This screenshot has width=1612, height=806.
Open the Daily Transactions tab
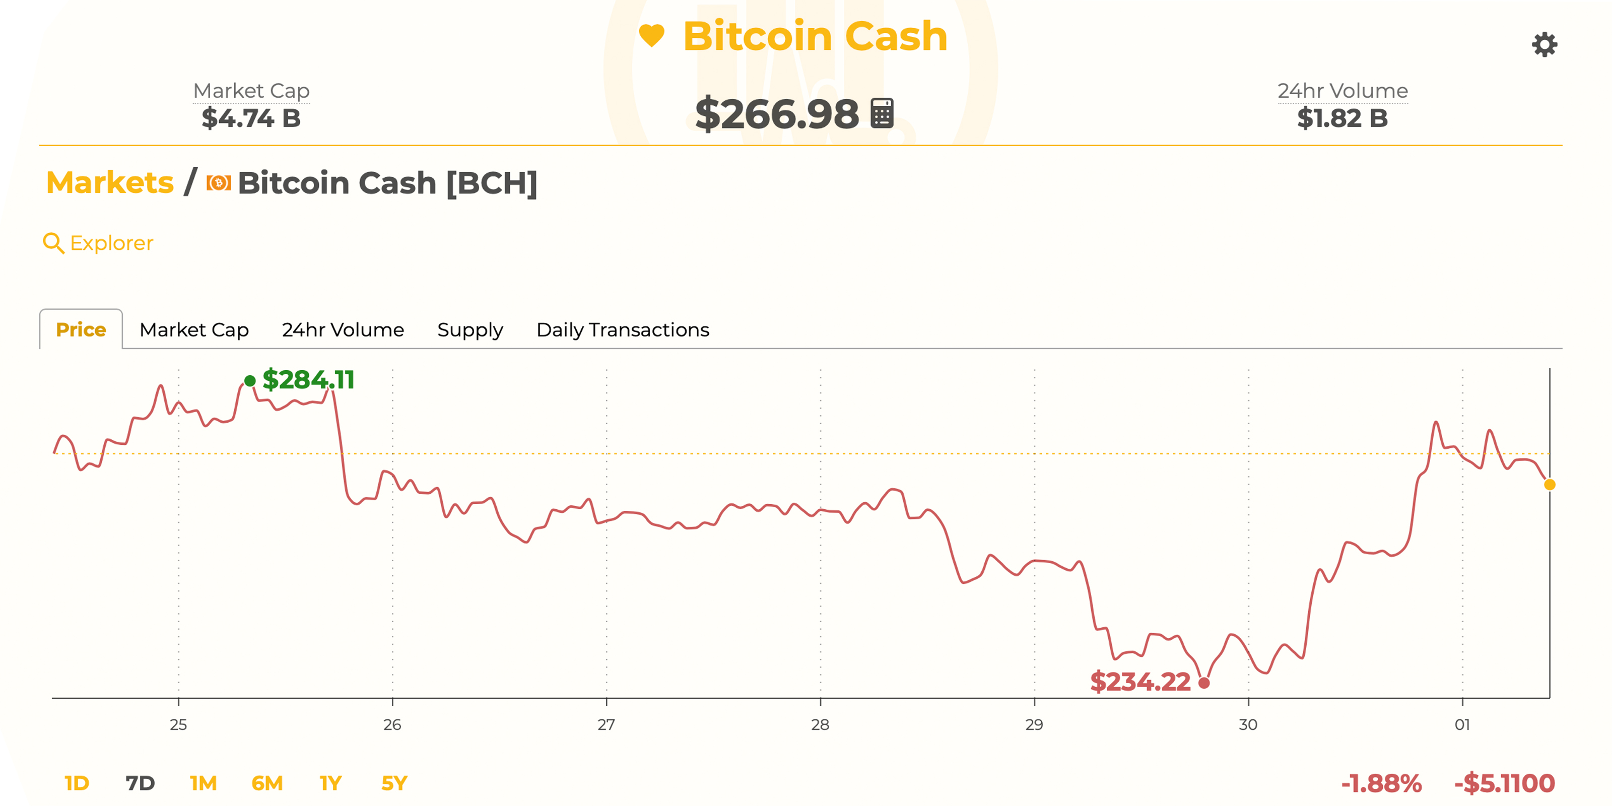tap(623, 330)
